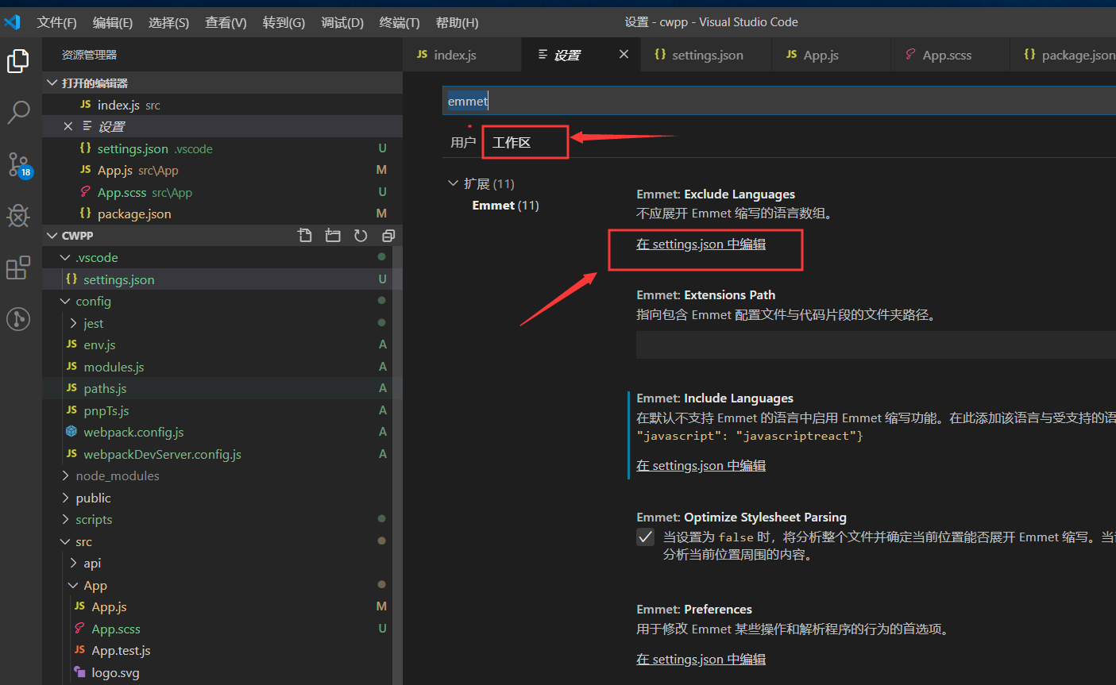Collapse all folders in CWPP explorer
This screenshot has width=1116, height=685.
388,236
